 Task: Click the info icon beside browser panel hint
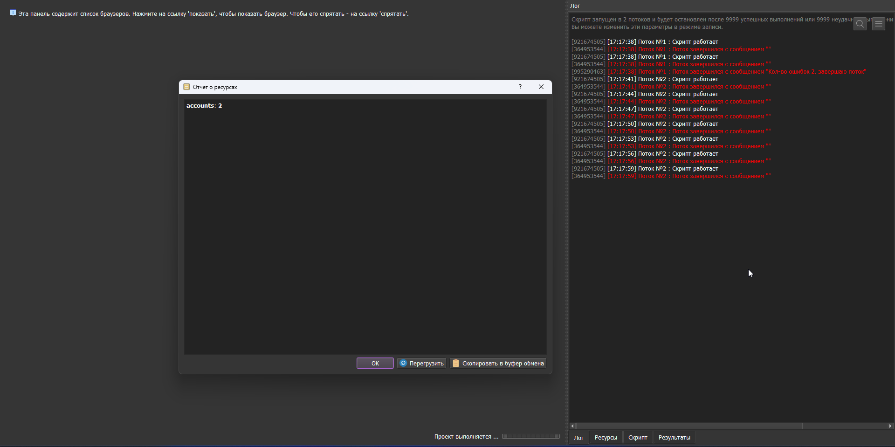click(13, 13)
